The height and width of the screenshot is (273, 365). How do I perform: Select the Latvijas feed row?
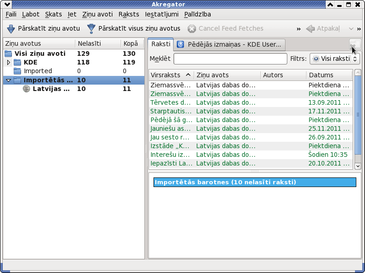(x=74, y=89)
